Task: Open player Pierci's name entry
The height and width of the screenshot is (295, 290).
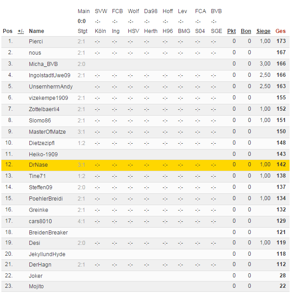Action: [36, 42]
